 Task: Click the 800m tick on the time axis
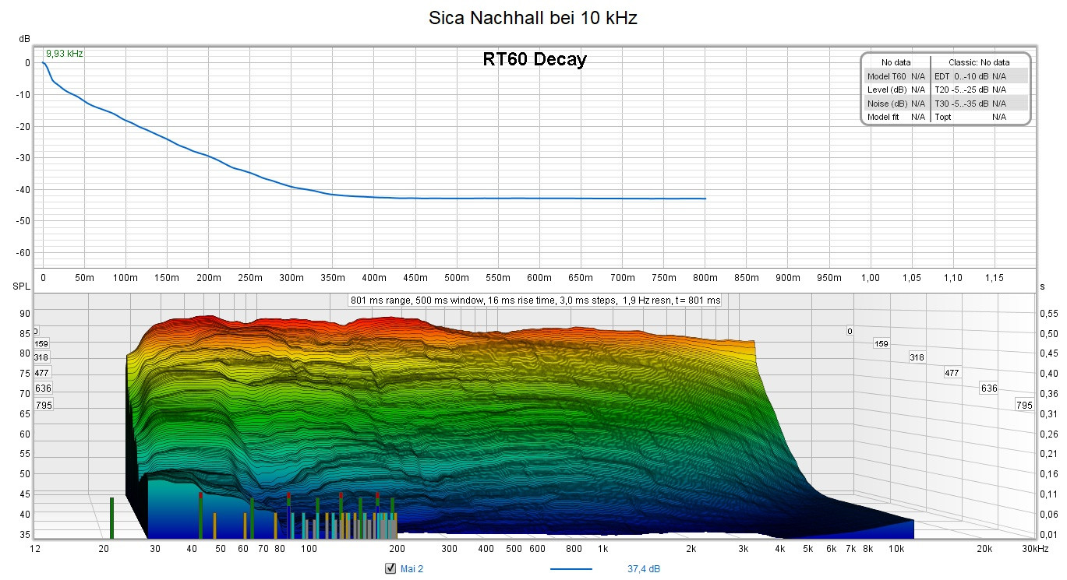[705, 278]
